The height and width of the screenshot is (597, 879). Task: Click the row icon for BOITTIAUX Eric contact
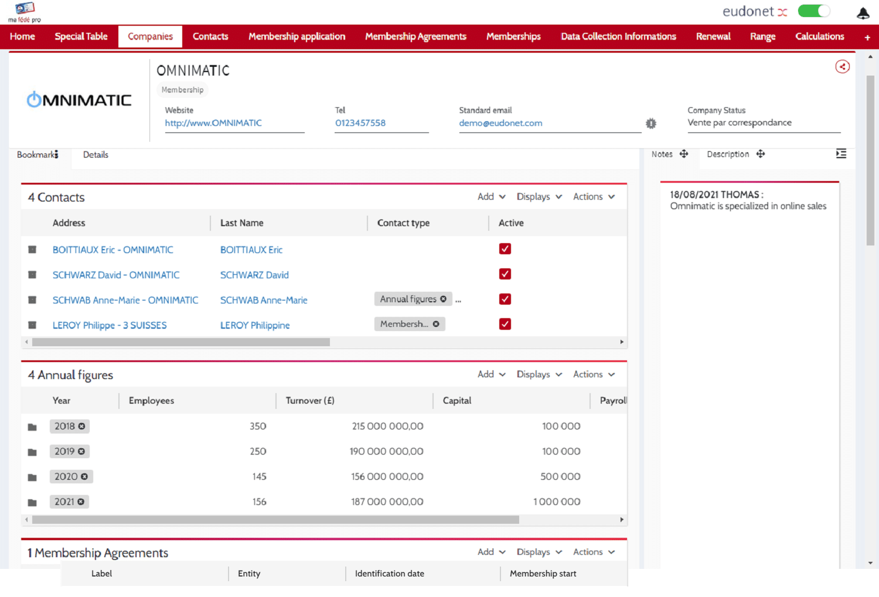click(x=32, y=250)
